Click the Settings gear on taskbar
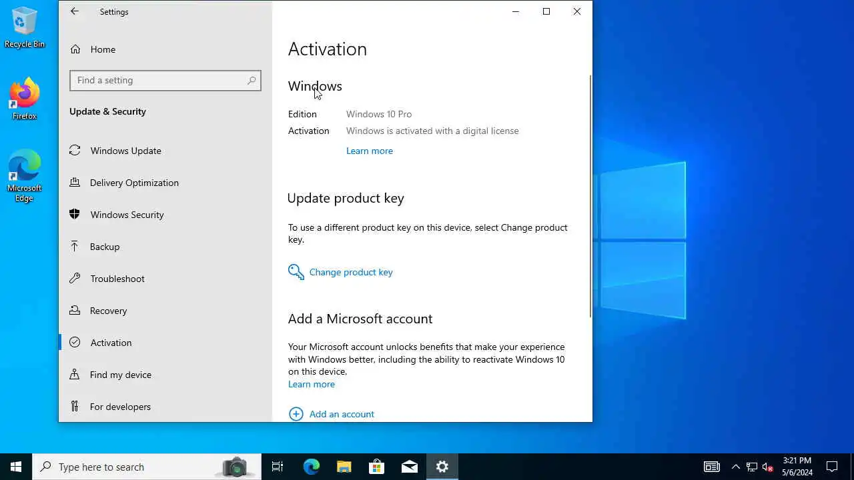 click(x=442, y=467)
